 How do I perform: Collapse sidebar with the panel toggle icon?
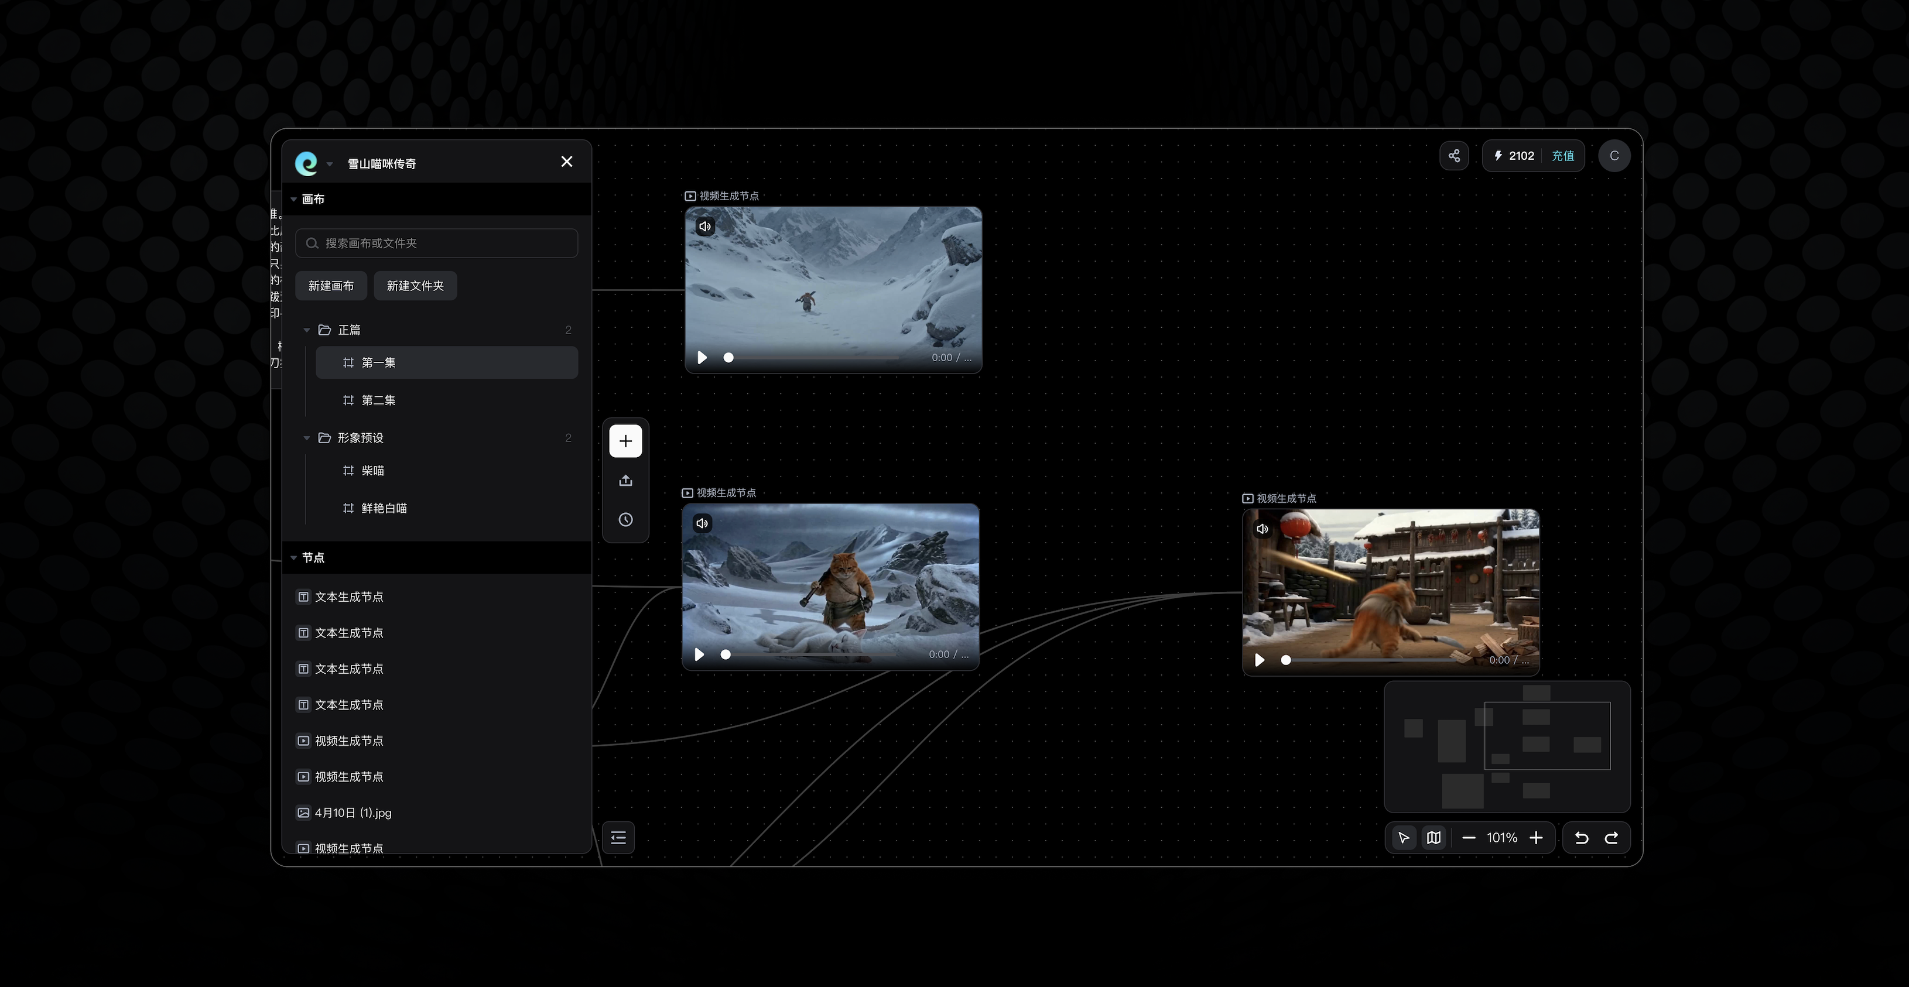pos(618,838)
